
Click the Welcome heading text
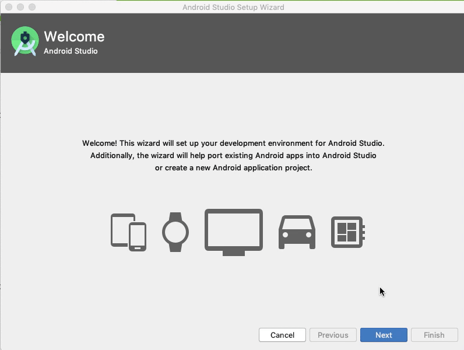click(x=74, y=37)
